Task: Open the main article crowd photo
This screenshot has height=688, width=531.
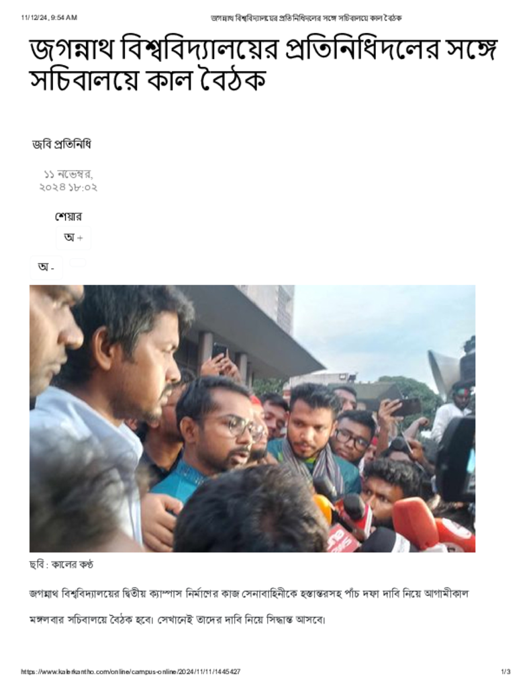Action: tap(252, 418)
